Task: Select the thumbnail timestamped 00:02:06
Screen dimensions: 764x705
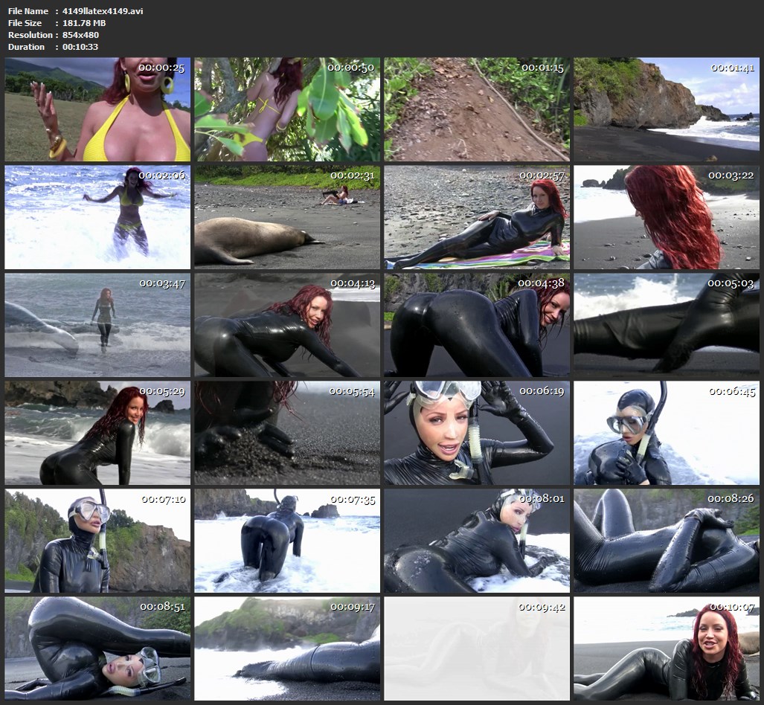Action: click(97, 217)
